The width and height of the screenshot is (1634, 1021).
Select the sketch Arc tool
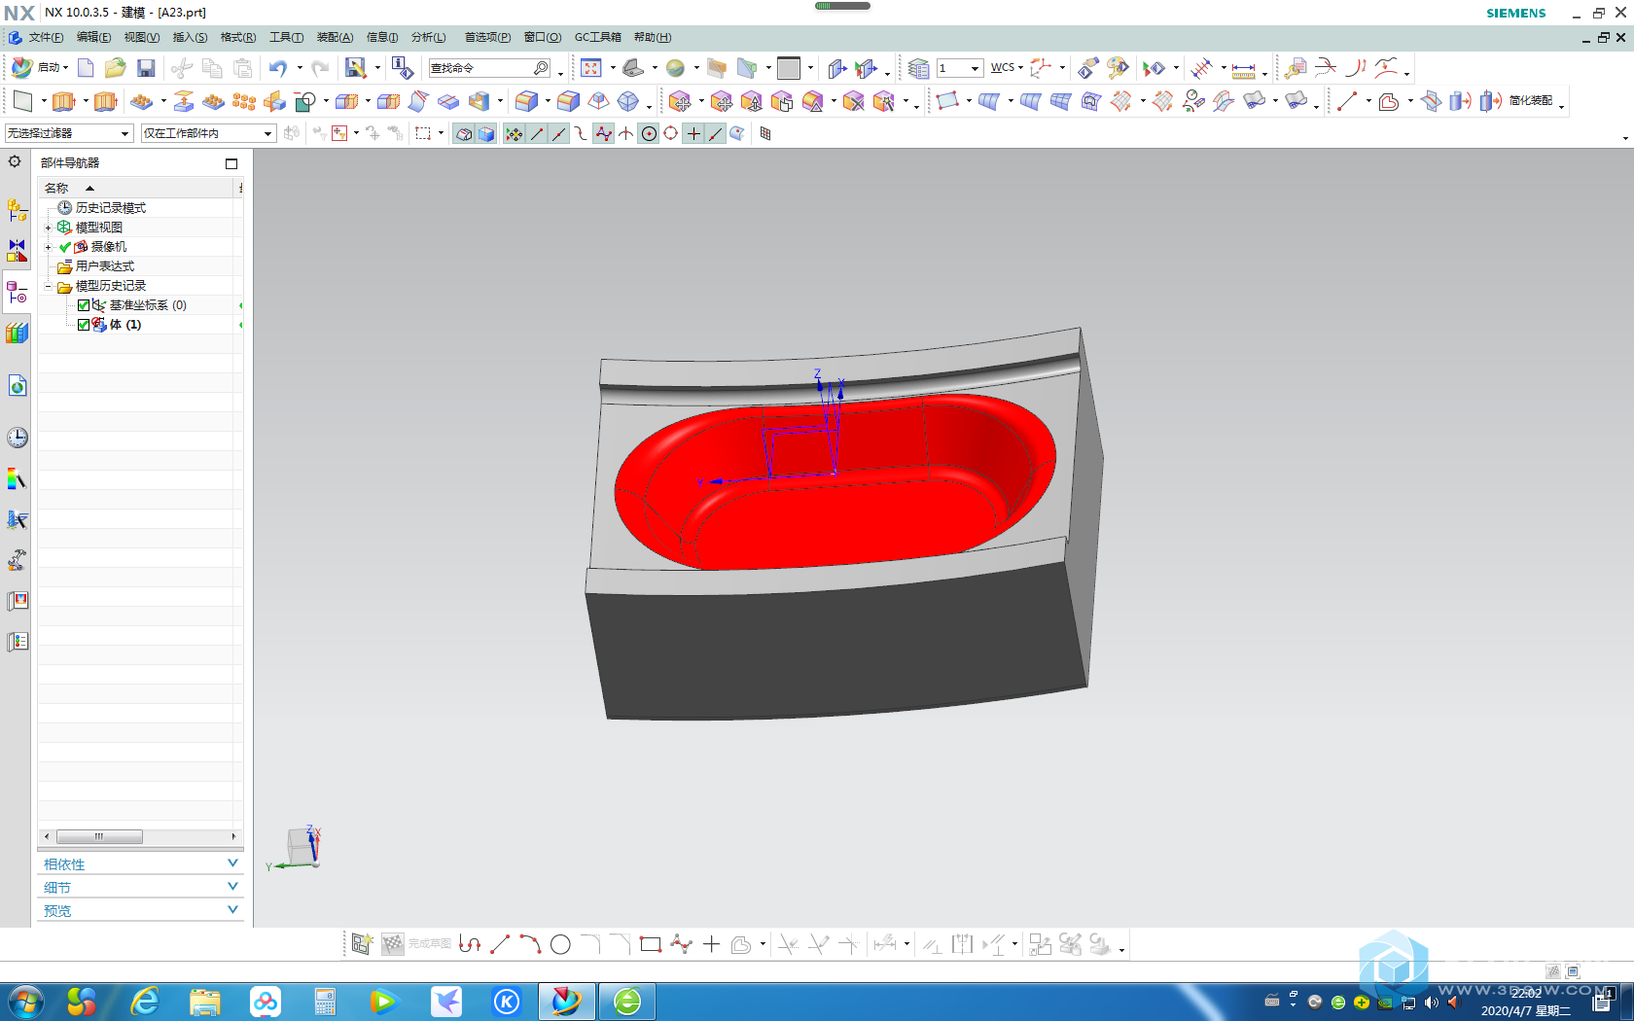tap(530, 944)
